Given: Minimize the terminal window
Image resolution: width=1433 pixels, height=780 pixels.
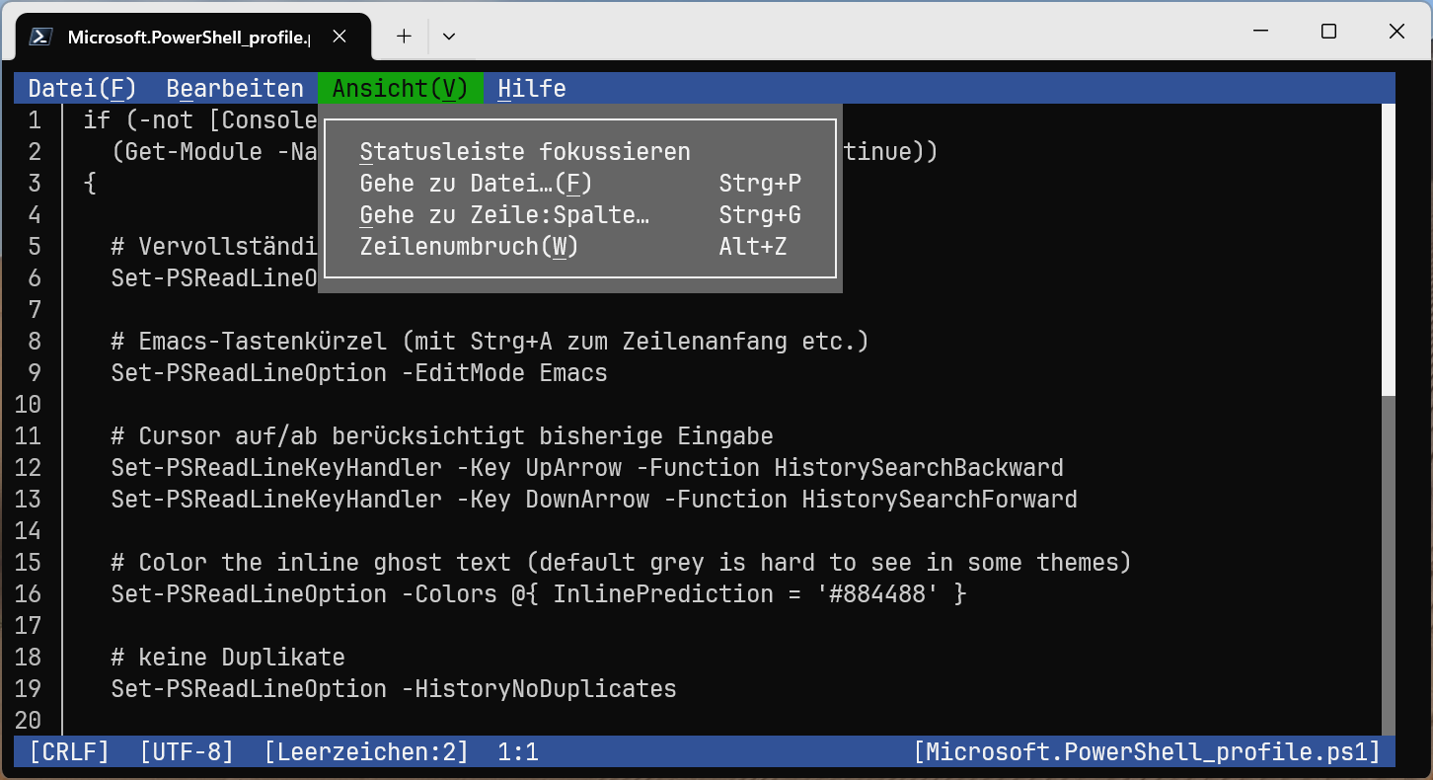Looking at the screenshot, I should point(1260,32).
